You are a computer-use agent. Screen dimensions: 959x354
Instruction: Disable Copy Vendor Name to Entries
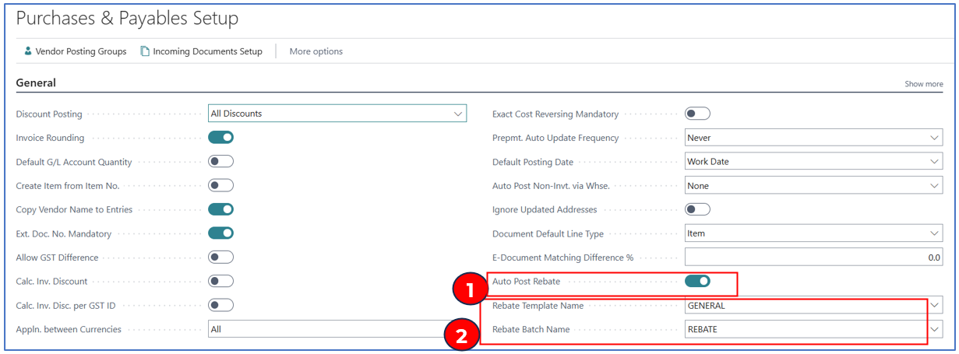point(220,209)
